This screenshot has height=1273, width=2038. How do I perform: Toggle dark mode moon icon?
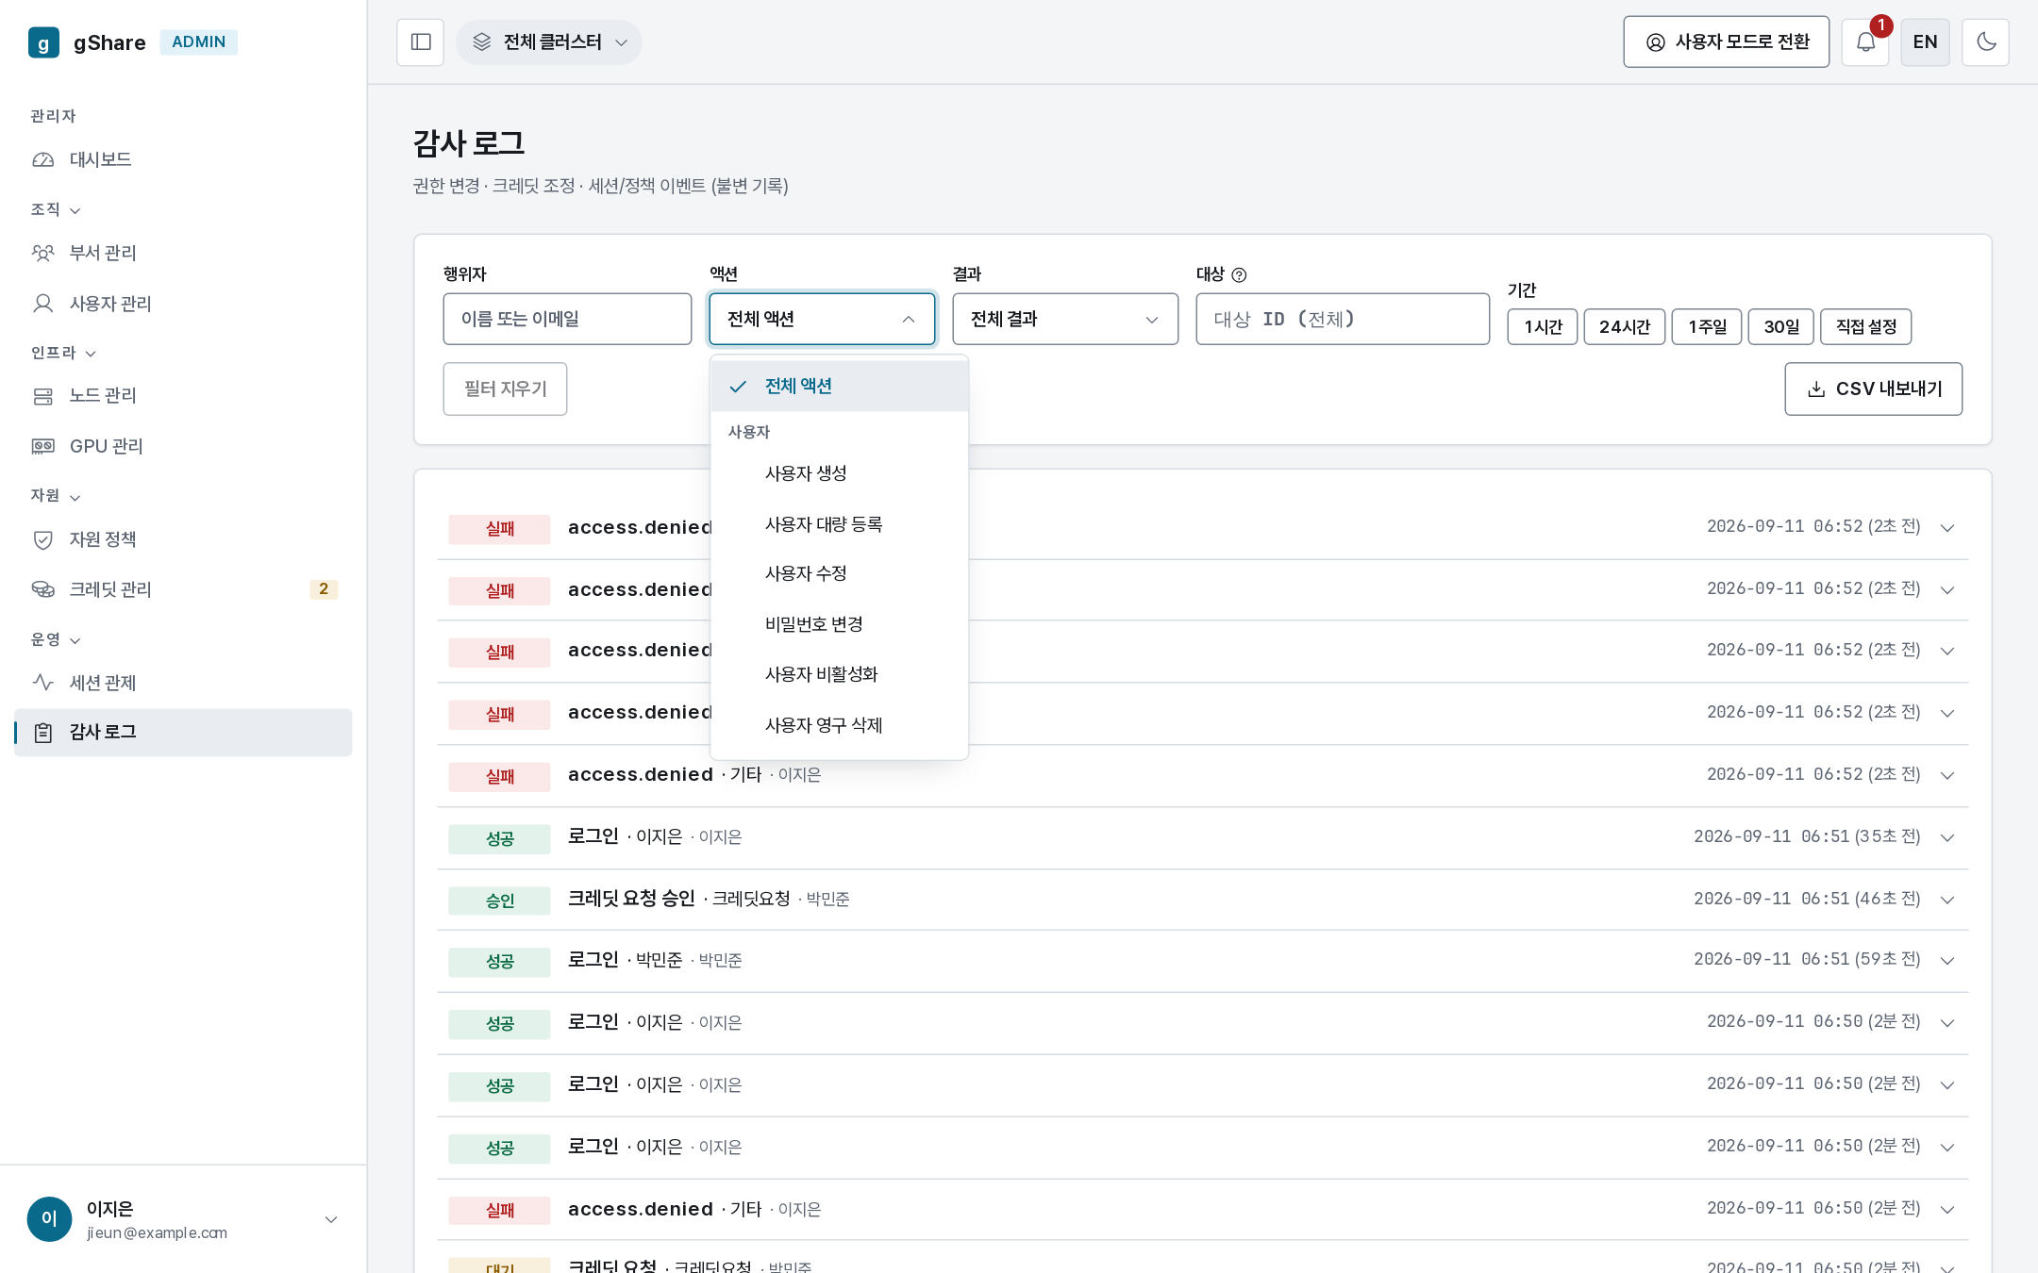coord(1985,42)
